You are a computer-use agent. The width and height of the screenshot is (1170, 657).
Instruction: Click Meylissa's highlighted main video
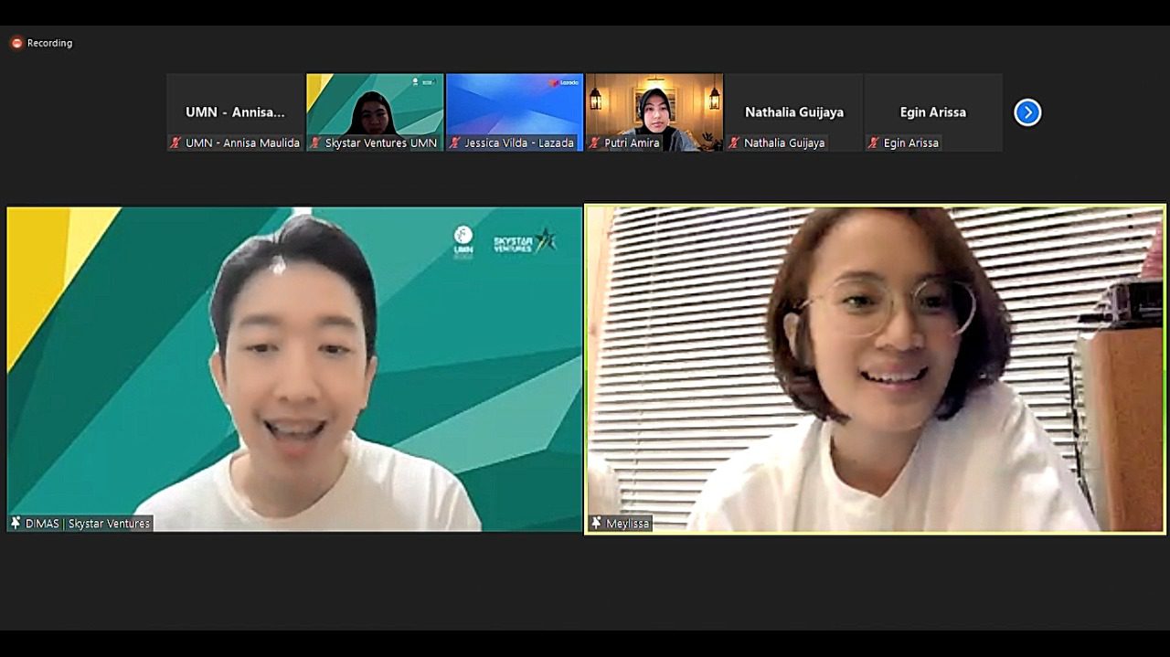tap(875, 366)
